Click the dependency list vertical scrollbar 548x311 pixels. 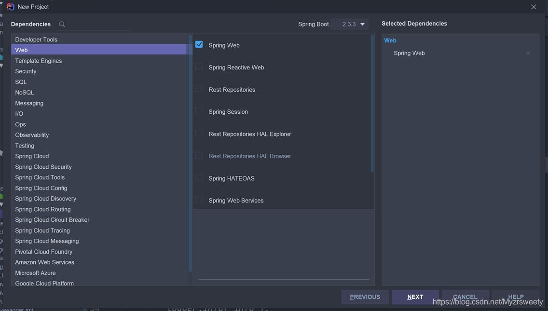[x=372, y=103]
